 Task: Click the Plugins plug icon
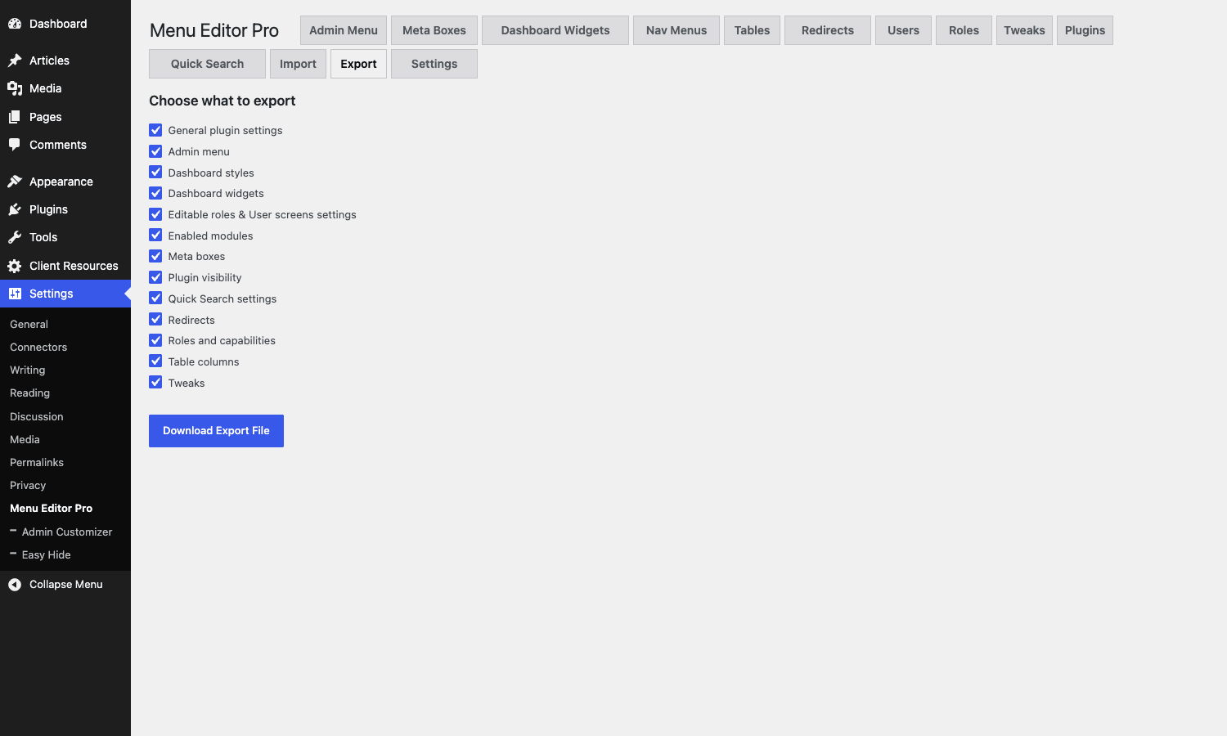click(15, 209)
